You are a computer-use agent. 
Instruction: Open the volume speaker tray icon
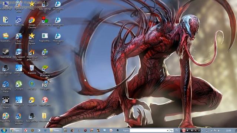point(219,130)
